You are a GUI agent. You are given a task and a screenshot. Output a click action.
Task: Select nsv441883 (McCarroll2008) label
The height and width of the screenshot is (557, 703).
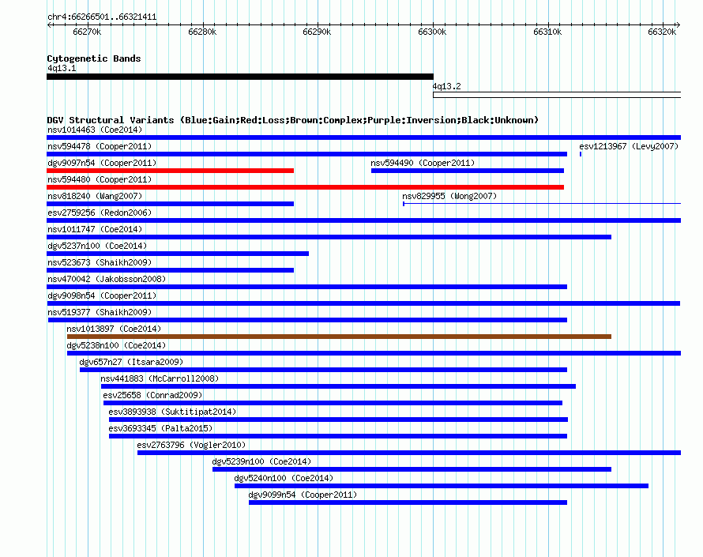pos(160,379)
